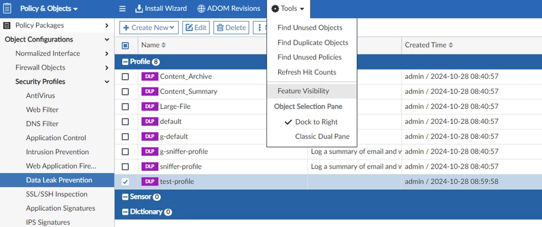Select Find Unused Objects menu item
The height and width of the screenshot is (227, 542).
click(312, 28)
